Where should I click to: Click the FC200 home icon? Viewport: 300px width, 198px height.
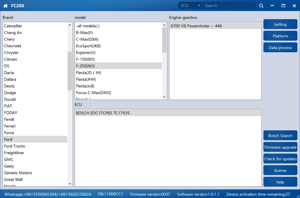point(5,6)
